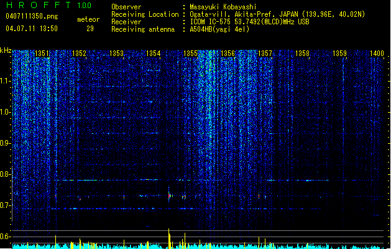Click the HROFFT title text
The width and height of the screenshot is (391, 249).
39,5
